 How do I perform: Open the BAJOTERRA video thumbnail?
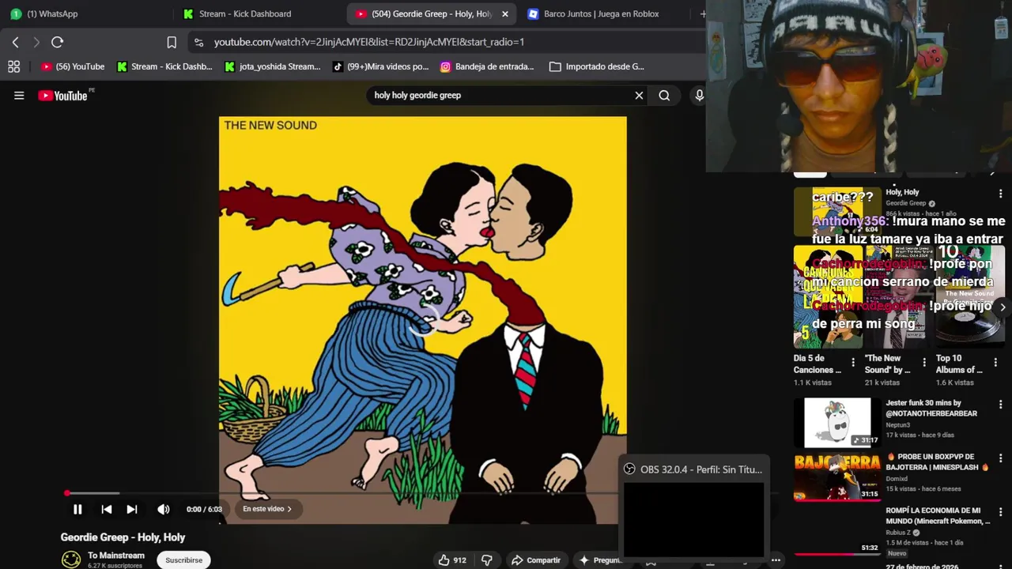[837, 477]
